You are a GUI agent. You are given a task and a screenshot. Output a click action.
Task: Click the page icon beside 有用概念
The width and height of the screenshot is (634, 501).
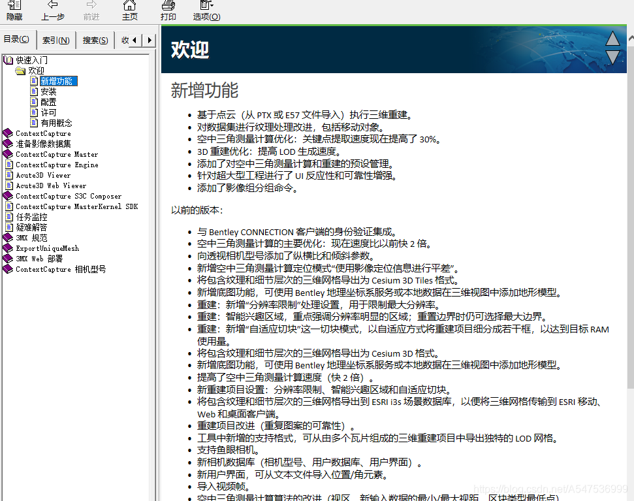pyautogui.click(x=35, y=123)
